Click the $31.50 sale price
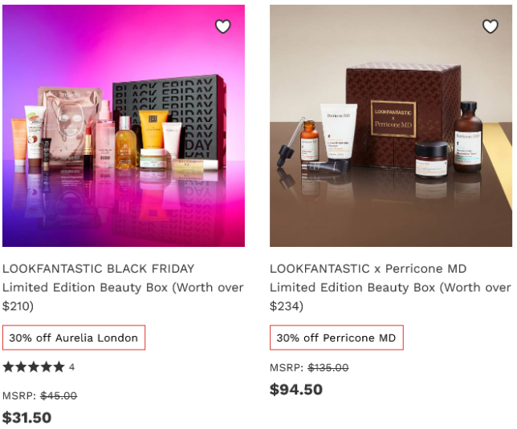Image resolution: width=517 pixels, height=429 pixels. coord(26,417)
